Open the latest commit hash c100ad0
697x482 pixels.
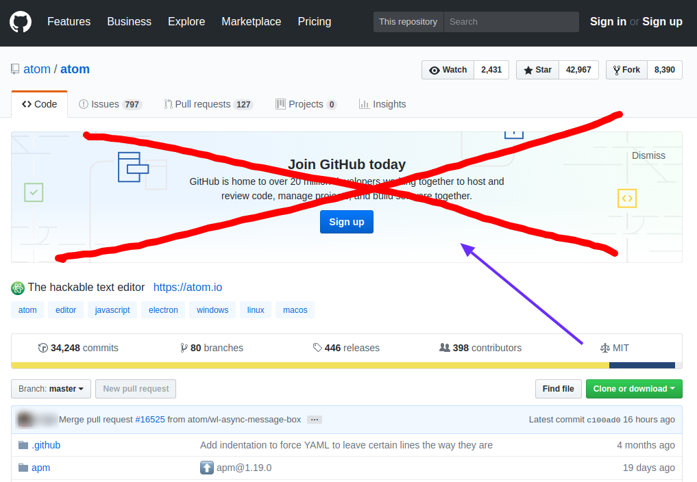coord(603,420)
